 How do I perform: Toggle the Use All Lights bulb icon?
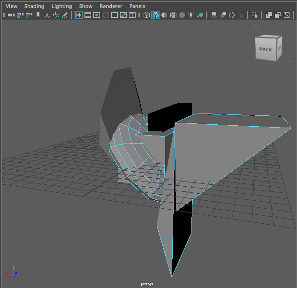click(191, 15)
